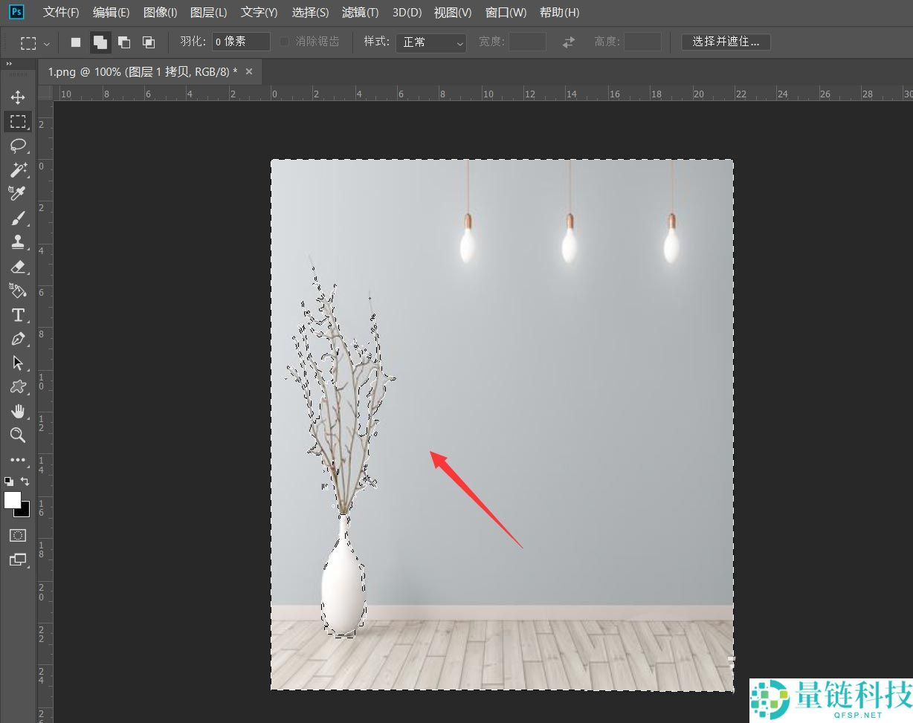Screen dimensions: 913x723
Task: Toggle Quick Mask mode
Action: (18, 535)
